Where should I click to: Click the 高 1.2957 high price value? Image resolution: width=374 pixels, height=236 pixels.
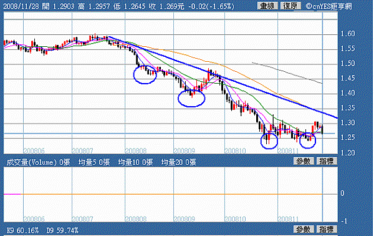point(94,6)
